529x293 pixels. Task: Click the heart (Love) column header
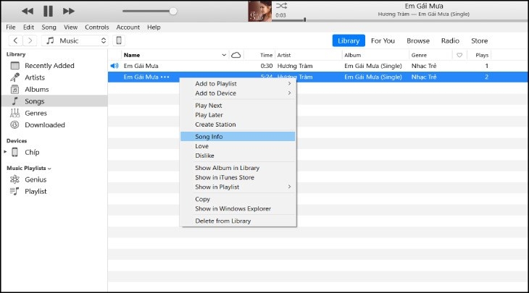tap(459, 55)
